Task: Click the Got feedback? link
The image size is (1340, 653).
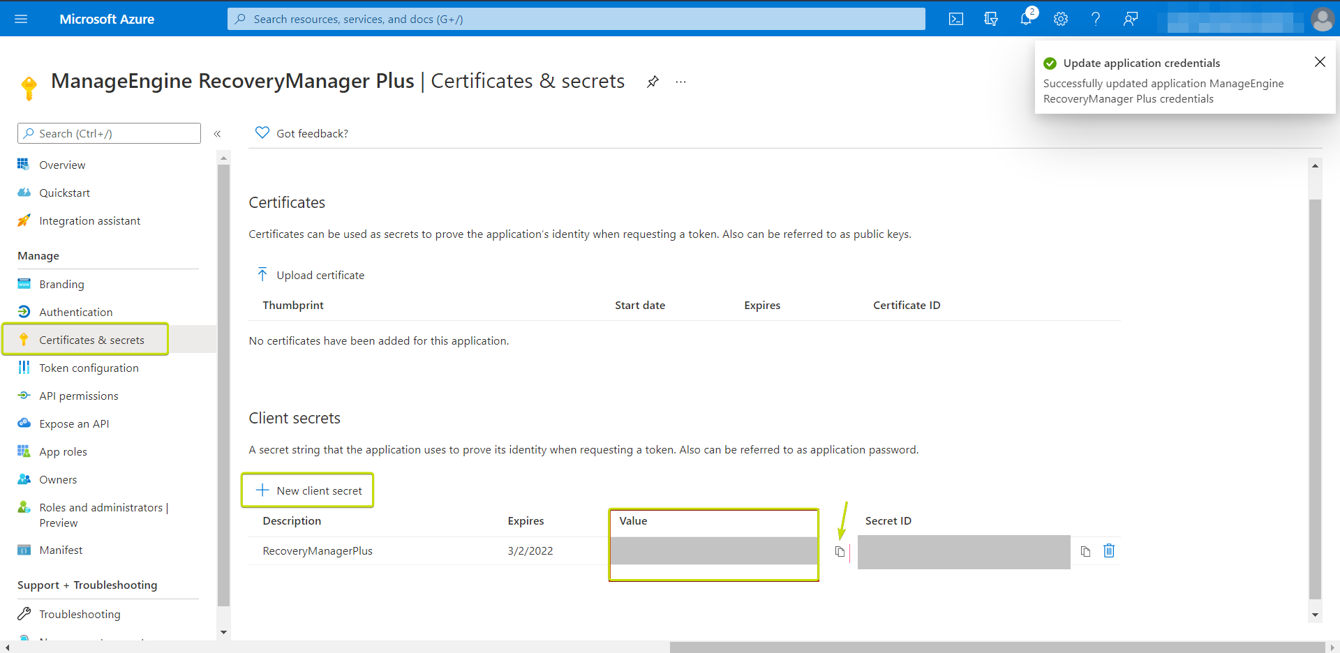Action: click(x=311, y=133)
